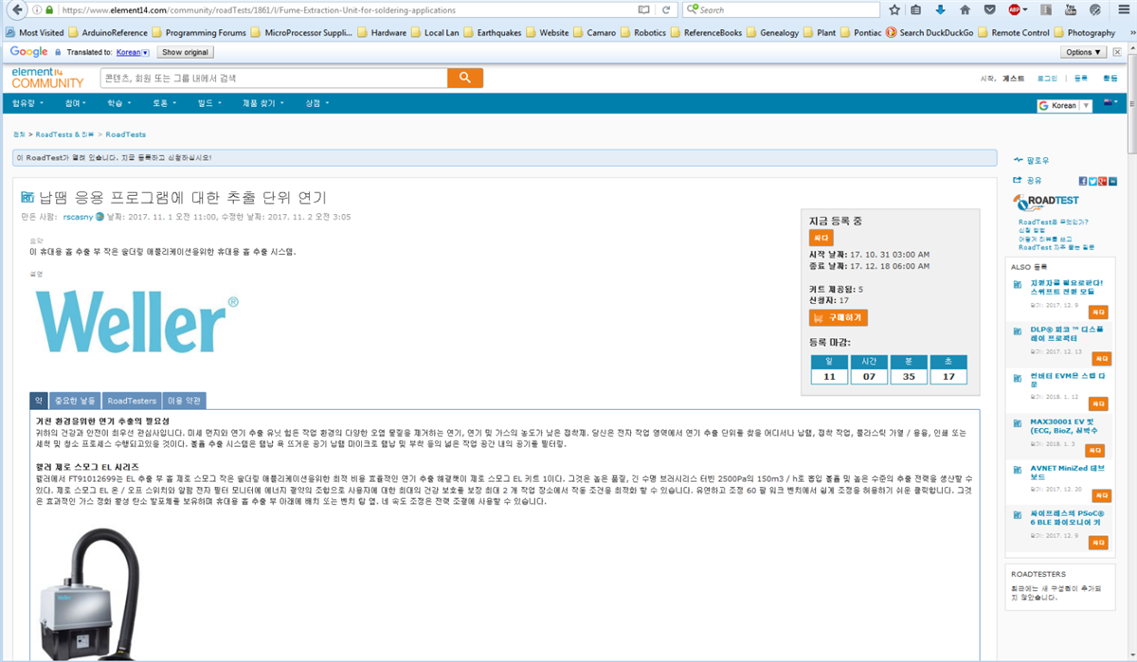Click the URL address bar
Screen dimensions: 1137x662
(x=346, y=9)
